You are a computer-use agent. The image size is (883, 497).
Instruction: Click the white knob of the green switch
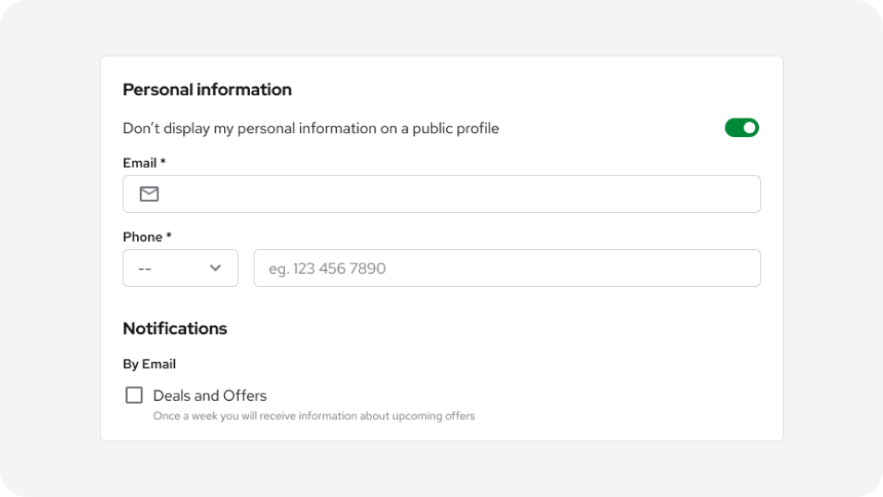pyautogui.click(x=750, y=128)
